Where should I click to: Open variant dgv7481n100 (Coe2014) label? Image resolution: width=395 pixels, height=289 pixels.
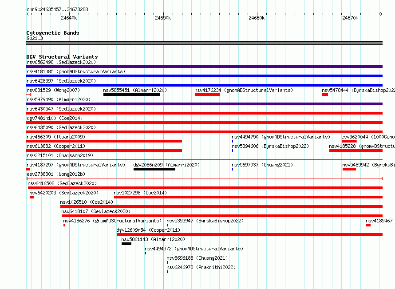tap(55, 118)
